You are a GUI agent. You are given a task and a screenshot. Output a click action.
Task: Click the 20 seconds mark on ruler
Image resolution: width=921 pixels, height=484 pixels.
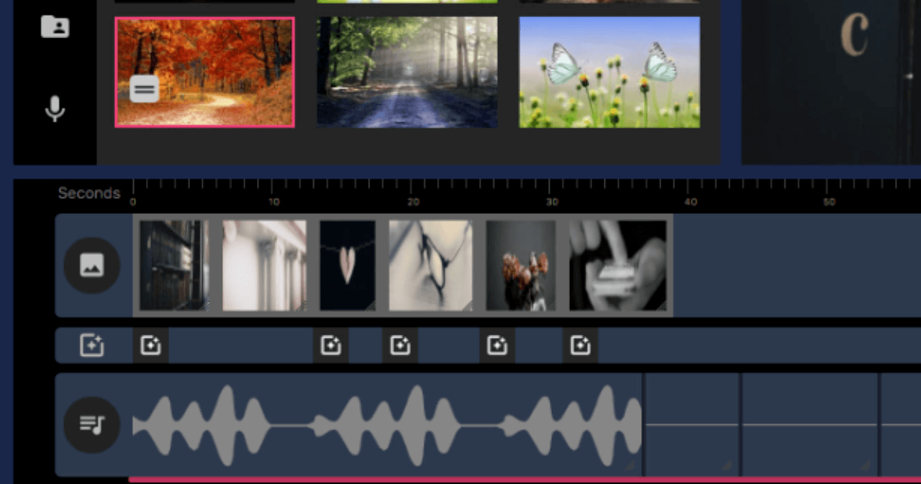(x=413, y=202)
